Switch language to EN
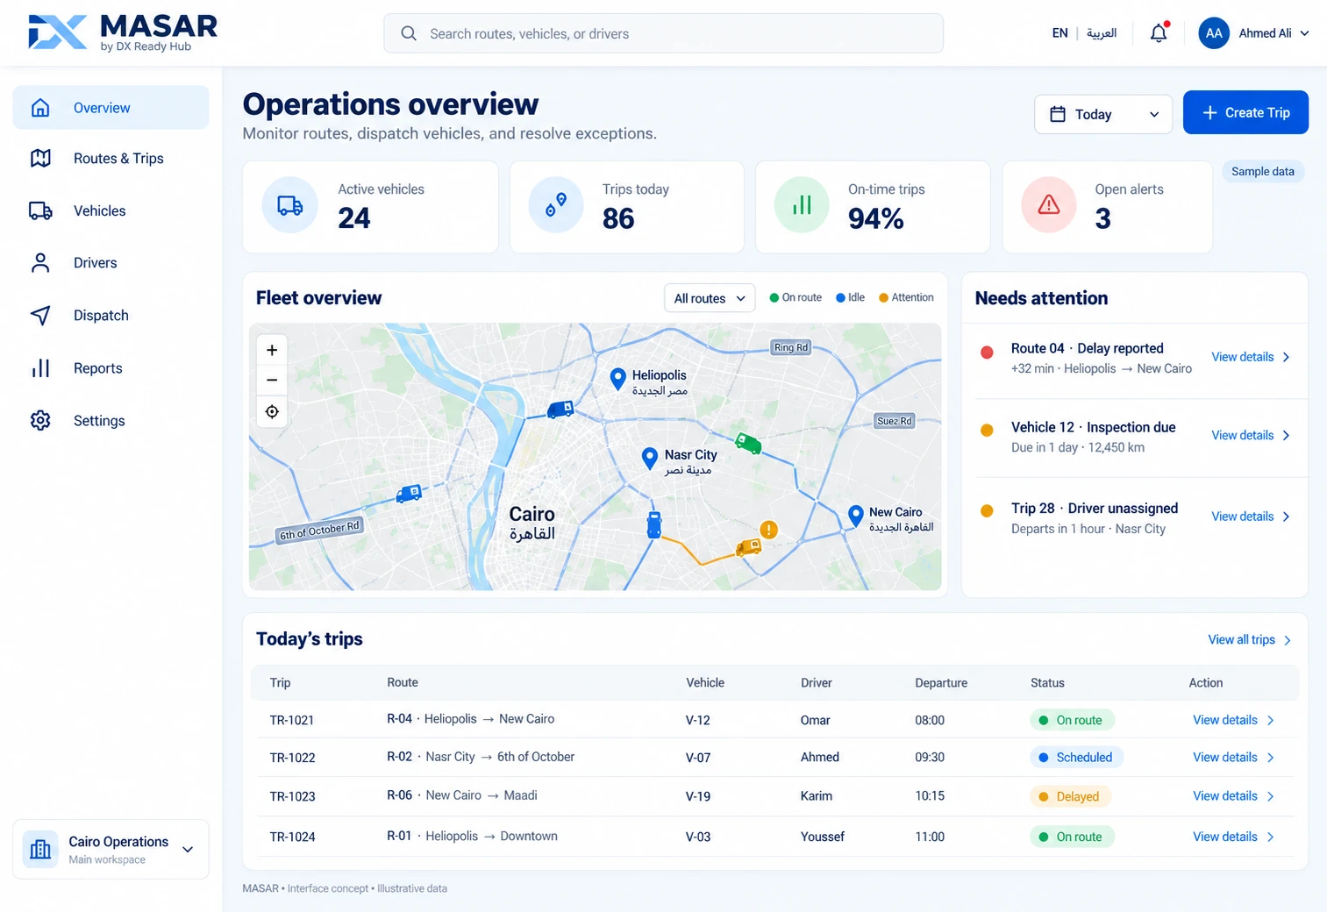Image resolution: width=1327 pixels, height=912 pixels. (x=1059, y=33)
